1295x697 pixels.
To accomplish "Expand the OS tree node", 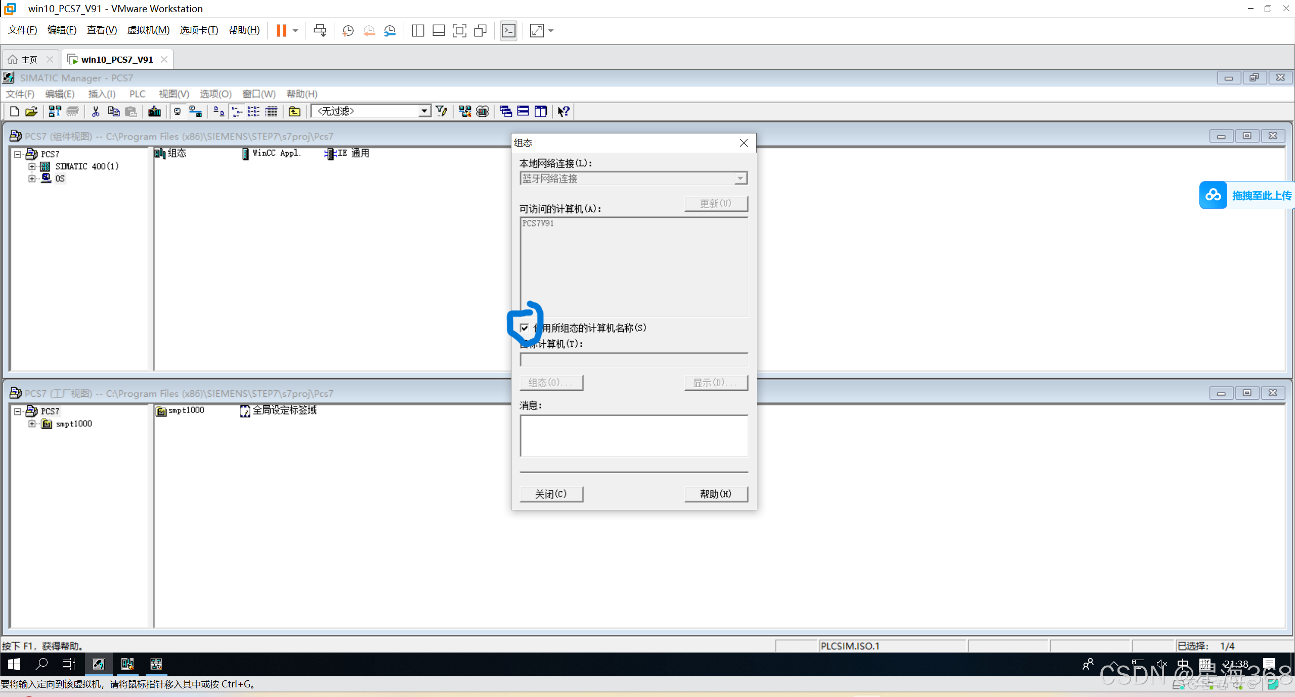I will 32,178.
